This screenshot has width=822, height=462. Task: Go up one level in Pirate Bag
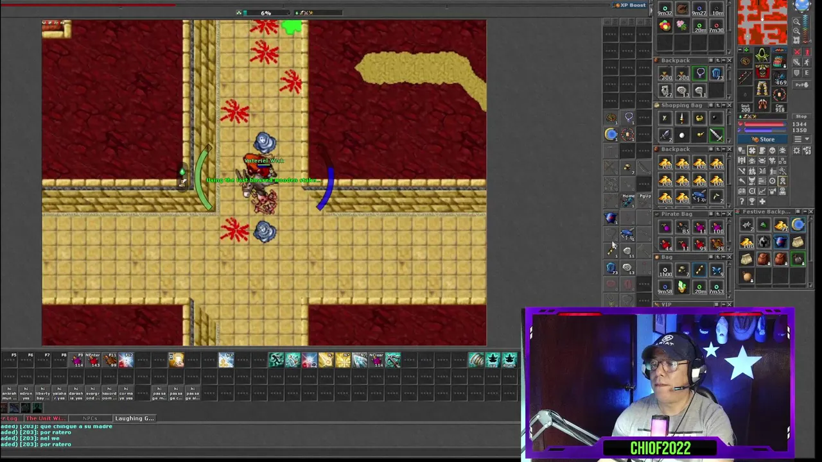[x=717, y=214]
